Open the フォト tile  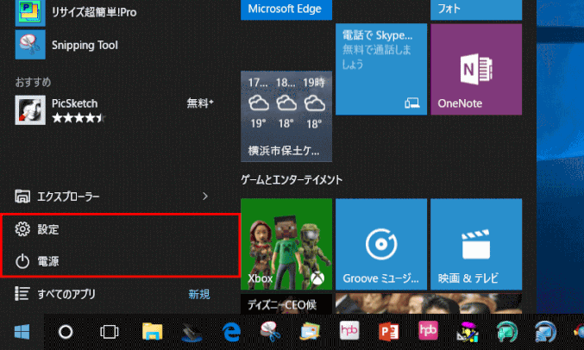click(476, 9)
